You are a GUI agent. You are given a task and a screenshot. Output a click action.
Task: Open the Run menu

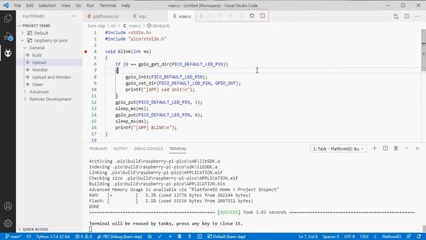(x=91, y=5)
